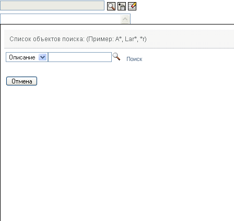Click the Поиск link
This screenshot has height=221, width=234.
(134, 59)
